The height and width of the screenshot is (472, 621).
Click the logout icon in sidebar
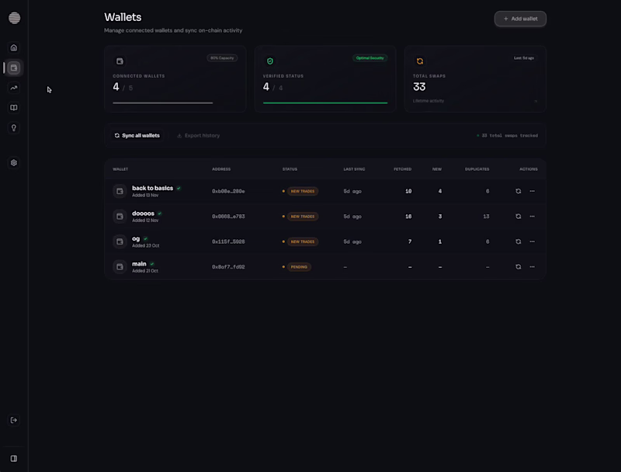(14, 420)
